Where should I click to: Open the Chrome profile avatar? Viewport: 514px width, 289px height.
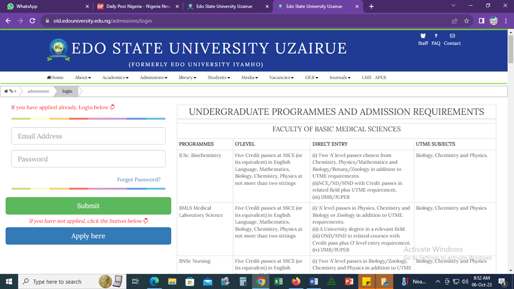coord(493,21)
